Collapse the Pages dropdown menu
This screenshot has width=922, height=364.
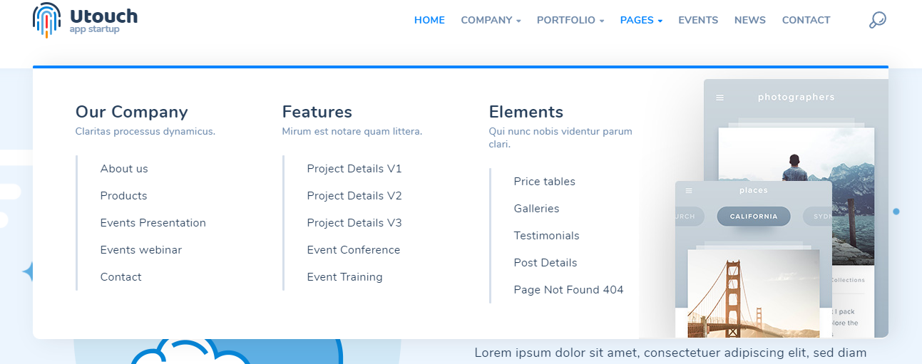[x=641, y=20]
